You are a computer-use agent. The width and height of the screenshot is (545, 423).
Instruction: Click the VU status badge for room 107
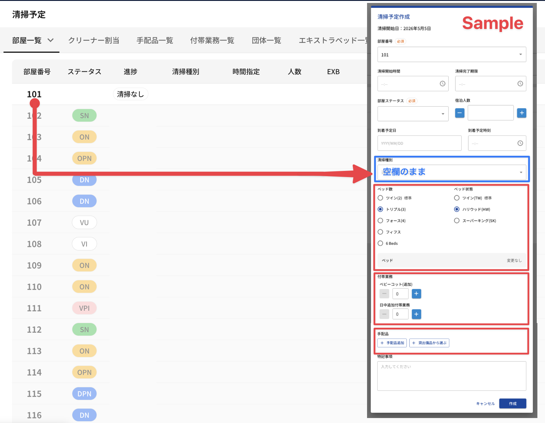tap(84, 222)
